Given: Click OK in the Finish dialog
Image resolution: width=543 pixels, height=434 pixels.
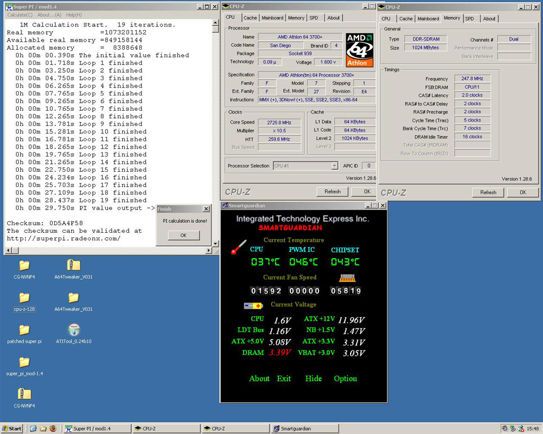Looking at the screenshot, I should coord(183,235).
